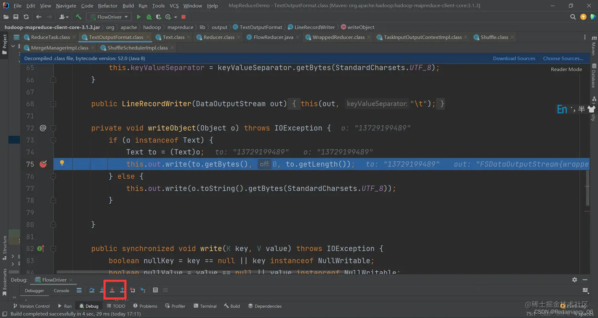
Task: Reload all from disk with sync icon
Action: pos(26,17)
